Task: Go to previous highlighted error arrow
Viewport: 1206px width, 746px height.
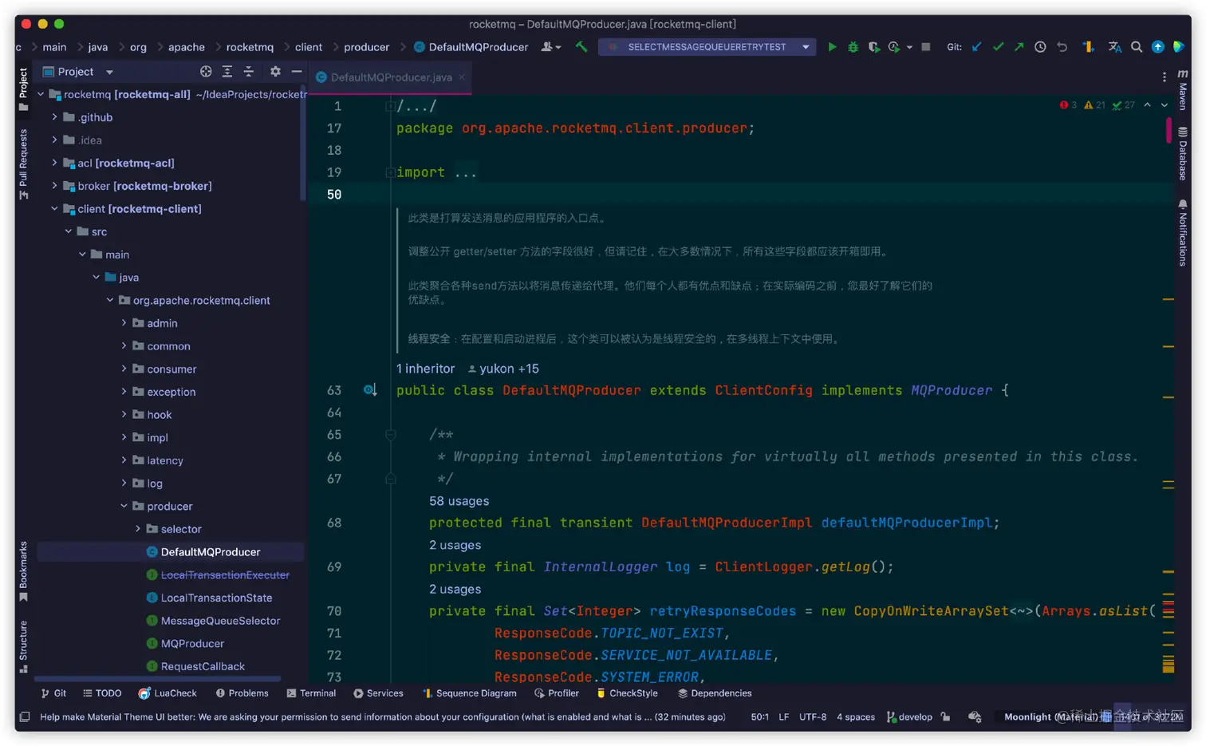Action: pos(1147,105)
